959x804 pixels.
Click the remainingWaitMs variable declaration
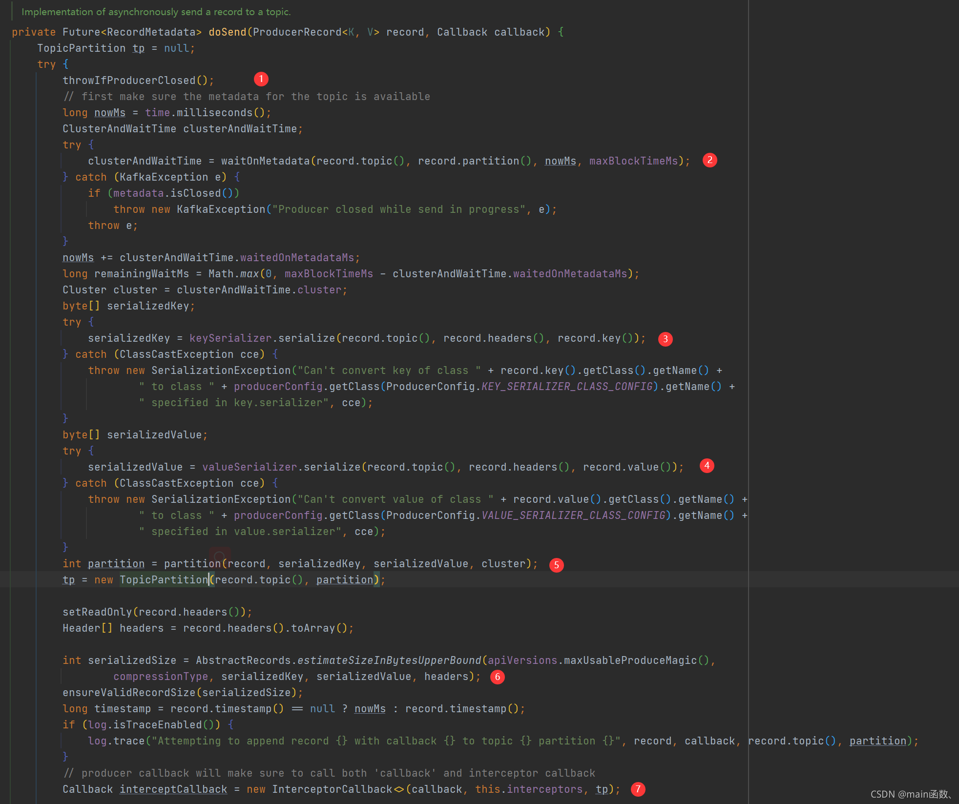pos(141,274)
